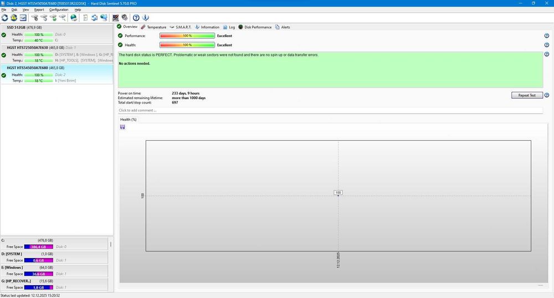This screenshot has width=554, height=298.
Task: Click the green check icon of HGST HTS545050A7E680
Action: pyautogui.click(x=3, y=75)
